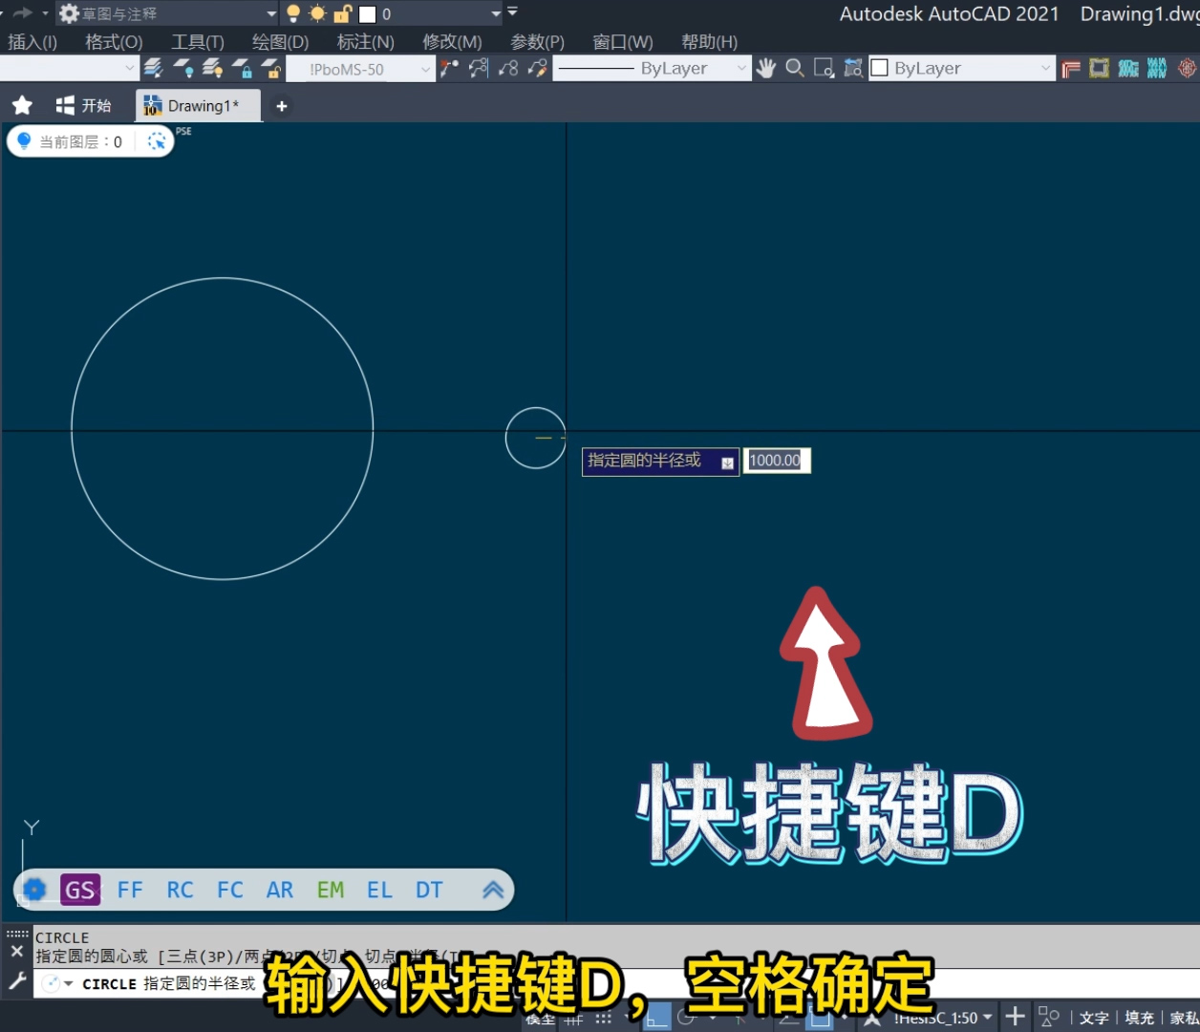
Task: Click the FF shortcut button
Action: (x=130, y=890)
